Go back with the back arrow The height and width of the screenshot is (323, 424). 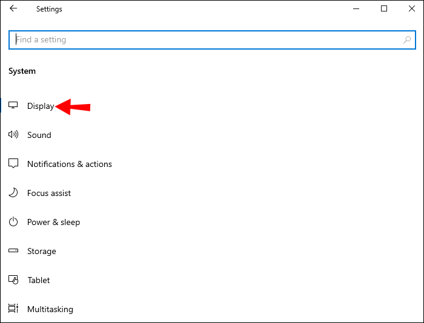[13, 8]
